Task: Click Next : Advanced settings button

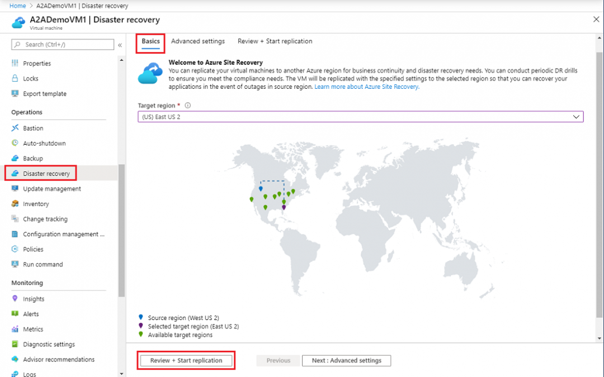Action: [346, 360]
